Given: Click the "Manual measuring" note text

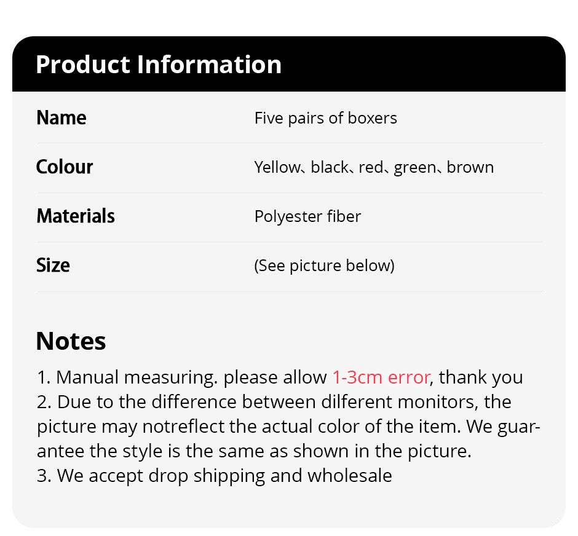Looking at the screenshot, I should (135, 377).
